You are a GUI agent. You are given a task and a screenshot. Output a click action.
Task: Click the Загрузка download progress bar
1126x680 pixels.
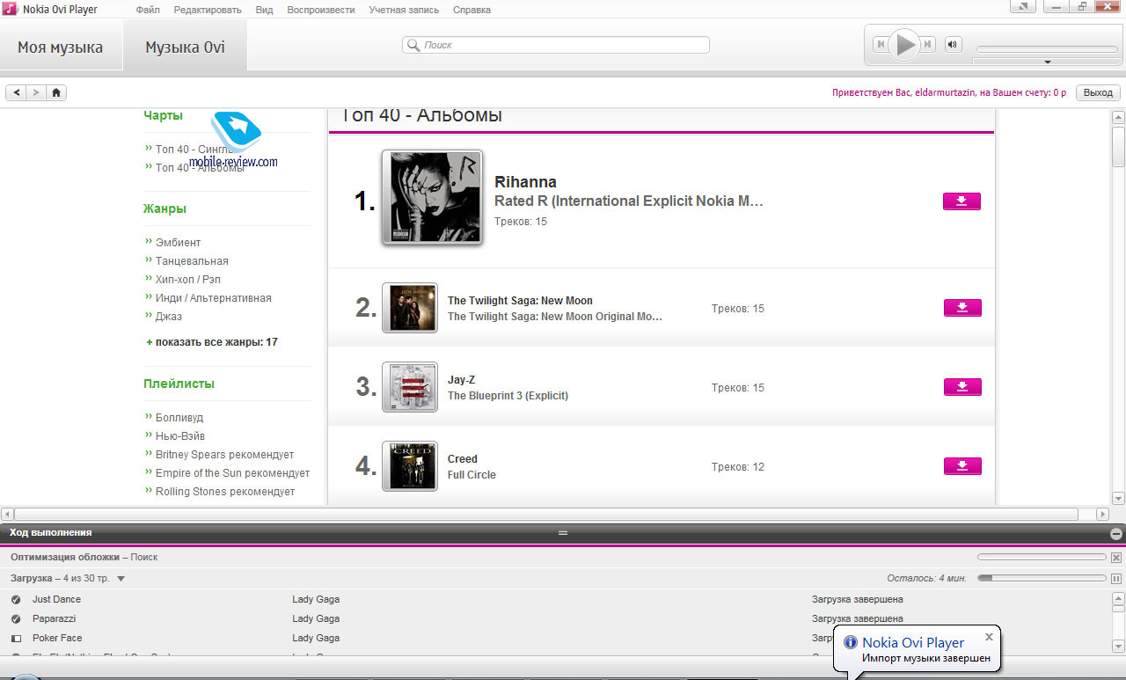pos(1042,579)
